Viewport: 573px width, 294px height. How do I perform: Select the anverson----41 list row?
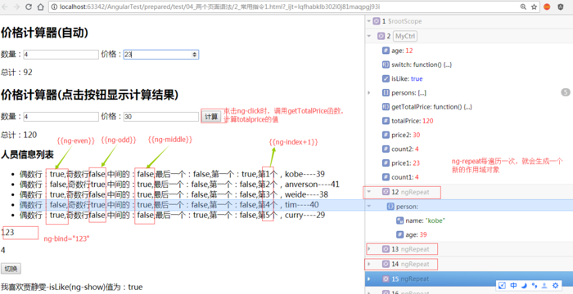(x=179, y=185)
